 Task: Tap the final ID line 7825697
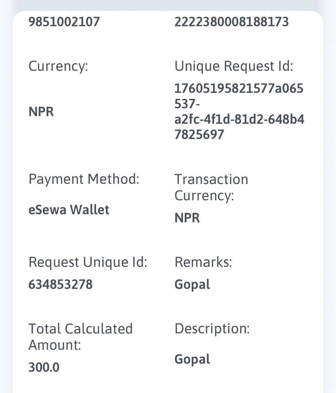click(199, 134)
